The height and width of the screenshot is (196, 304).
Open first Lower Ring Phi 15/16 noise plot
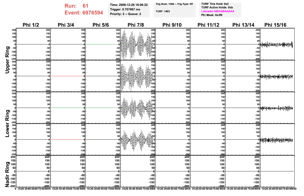[x=277, y=107]
